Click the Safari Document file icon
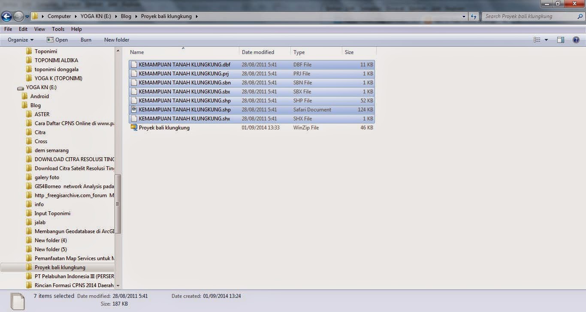This screenshot has height=312, width=586. pos(134,109)
